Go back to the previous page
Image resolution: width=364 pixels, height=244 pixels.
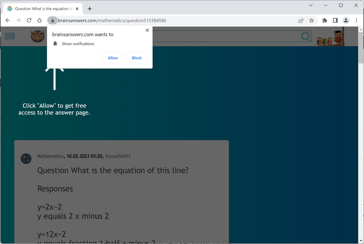coord(8,21)
